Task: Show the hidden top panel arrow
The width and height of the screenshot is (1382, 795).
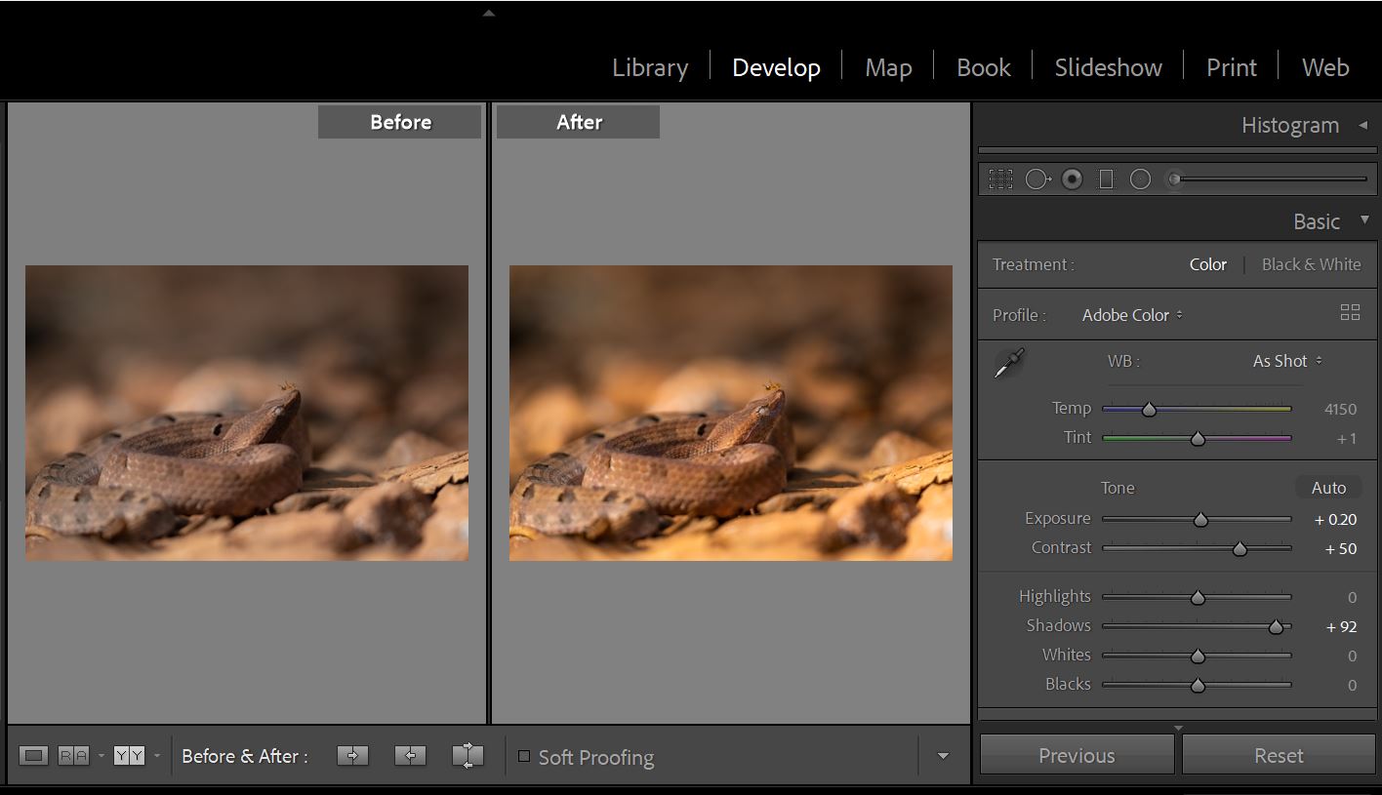Action: [x=489, y=14]
